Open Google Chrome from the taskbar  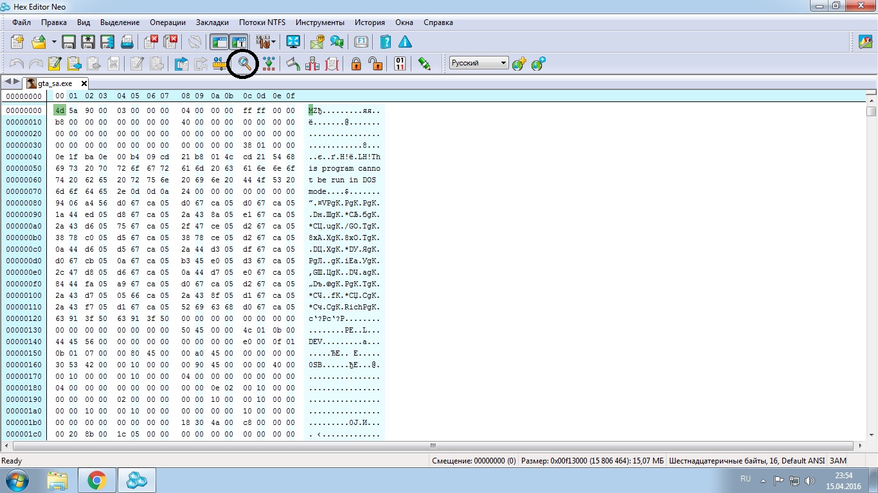coord(97,480)
